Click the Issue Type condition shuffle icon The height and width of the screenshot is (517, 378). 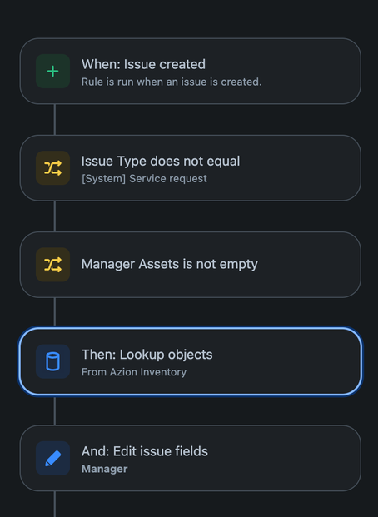point(52,168)
